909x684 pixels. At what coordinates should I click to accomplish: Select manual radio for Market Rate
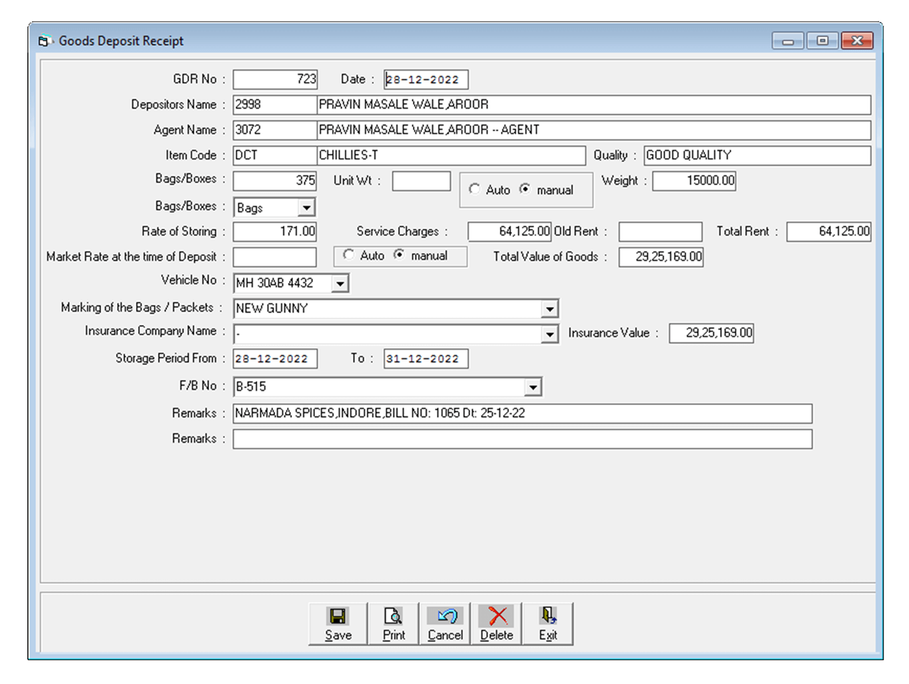tap(399, 255)
